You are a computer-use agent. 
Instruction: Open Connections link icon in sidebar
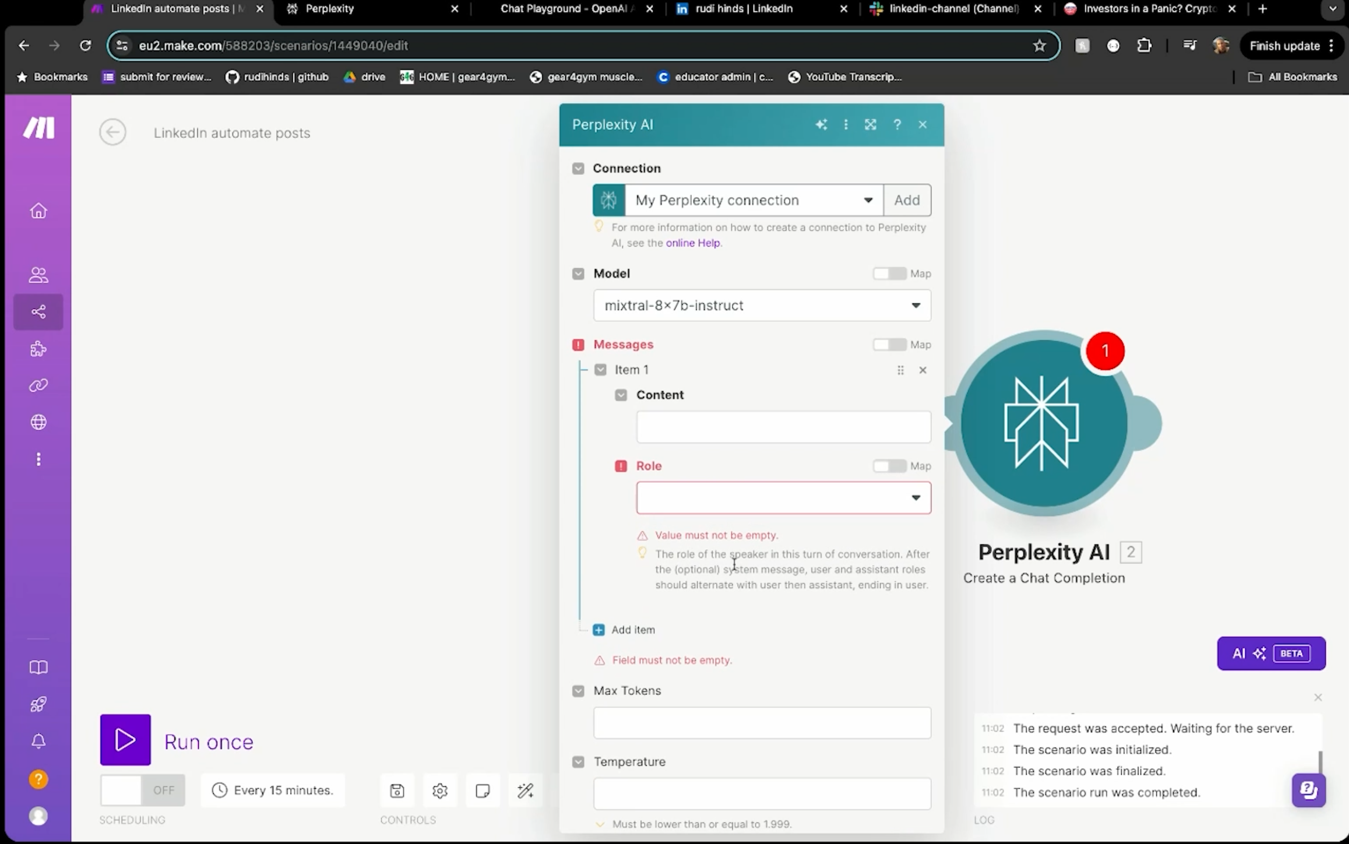point(38,385)
